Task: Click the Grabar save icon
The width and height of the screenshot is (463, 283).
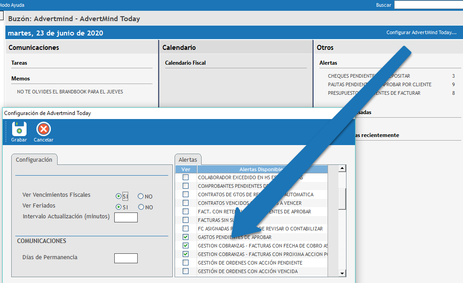Action: 19,129
